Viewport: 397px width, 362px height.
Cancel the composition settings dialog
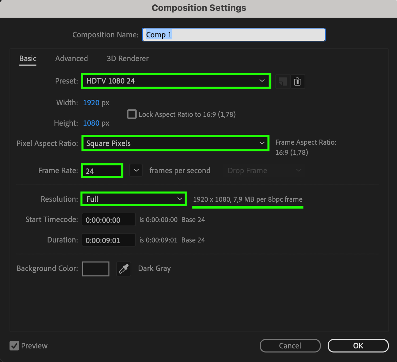[290, 346]
